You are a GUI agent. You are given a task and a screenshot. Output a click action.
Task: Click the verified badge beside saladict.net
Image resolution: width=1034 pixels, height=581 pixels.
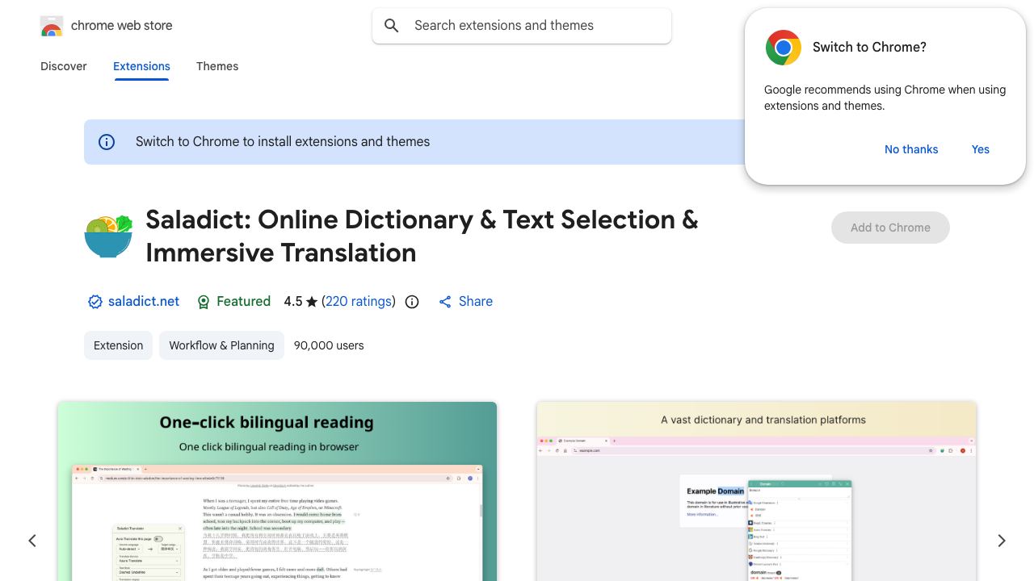[x=95, y=302]
